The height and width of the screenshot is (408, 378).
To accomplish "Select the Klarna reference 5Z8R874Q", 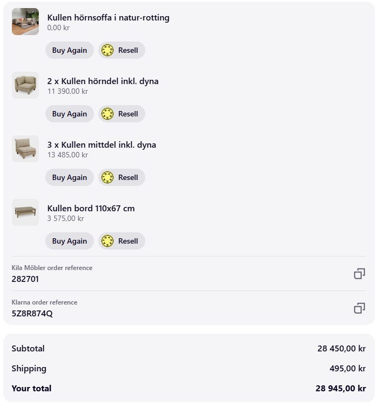I will tap(32, 314).
